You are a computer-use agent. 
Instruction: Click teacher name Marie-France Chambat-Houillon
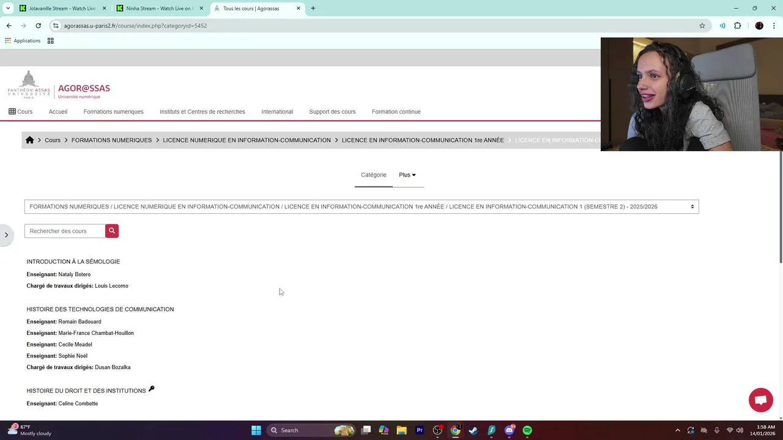[x=96, y=333]
